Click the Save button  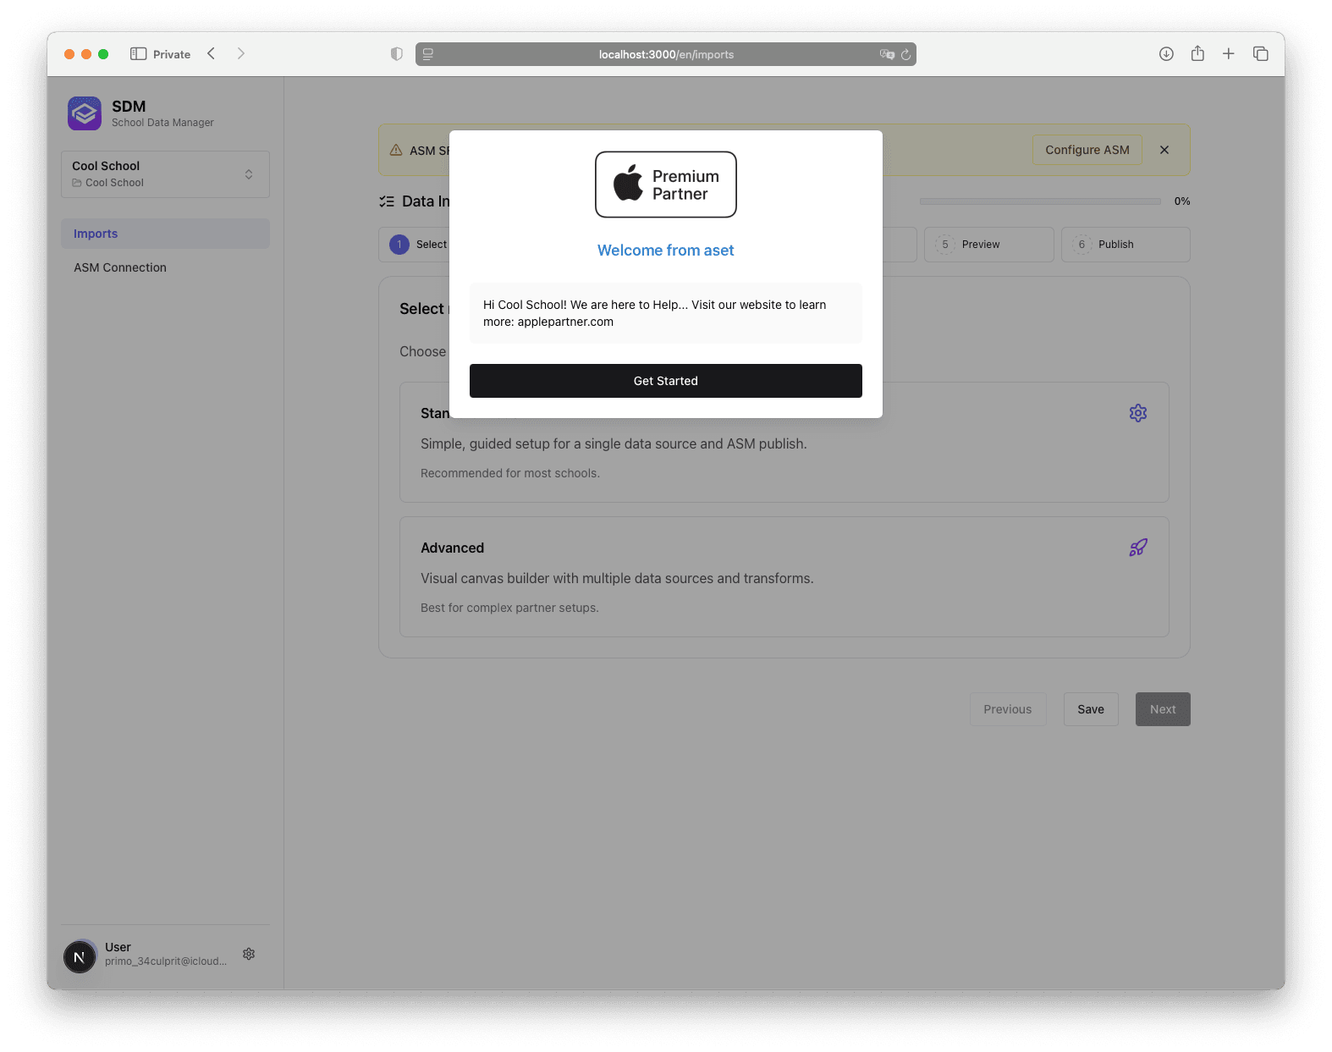tap(1090, 709)
